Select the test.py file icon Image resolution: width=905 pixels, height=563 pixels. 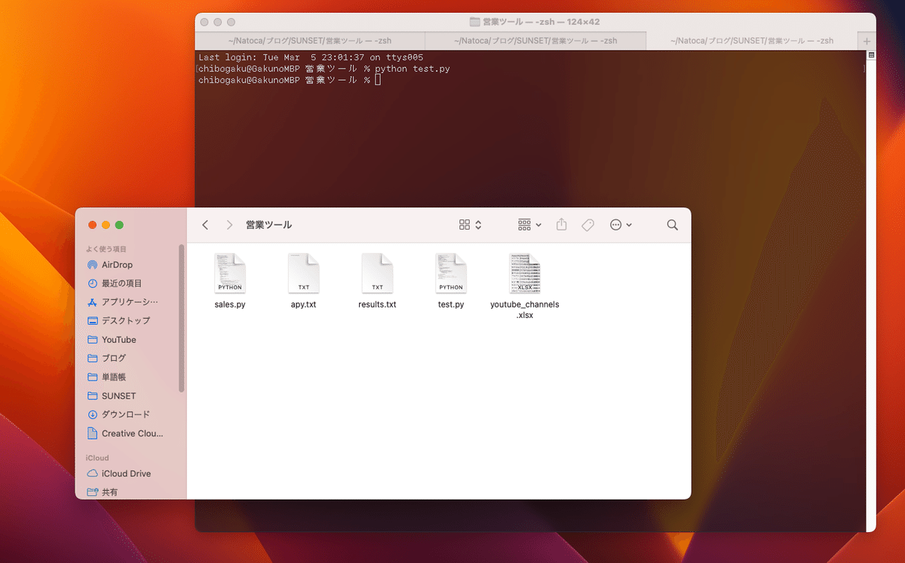(451, 273)
